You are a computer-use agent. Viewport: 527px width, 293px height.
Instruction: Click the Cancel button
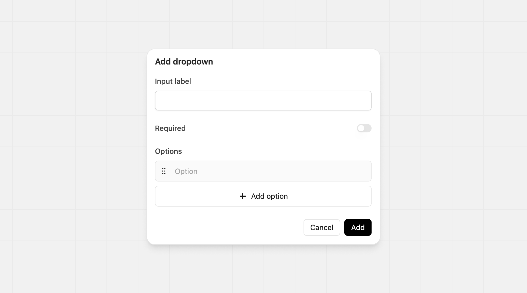point(322,227)
